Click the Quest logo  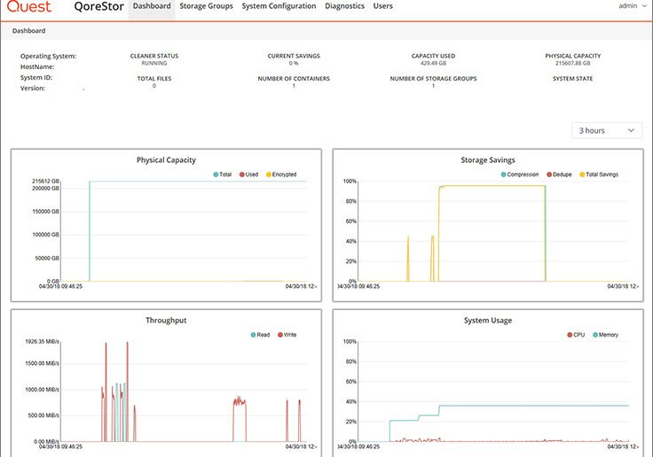pyautogui.click(x=29, y=6)
